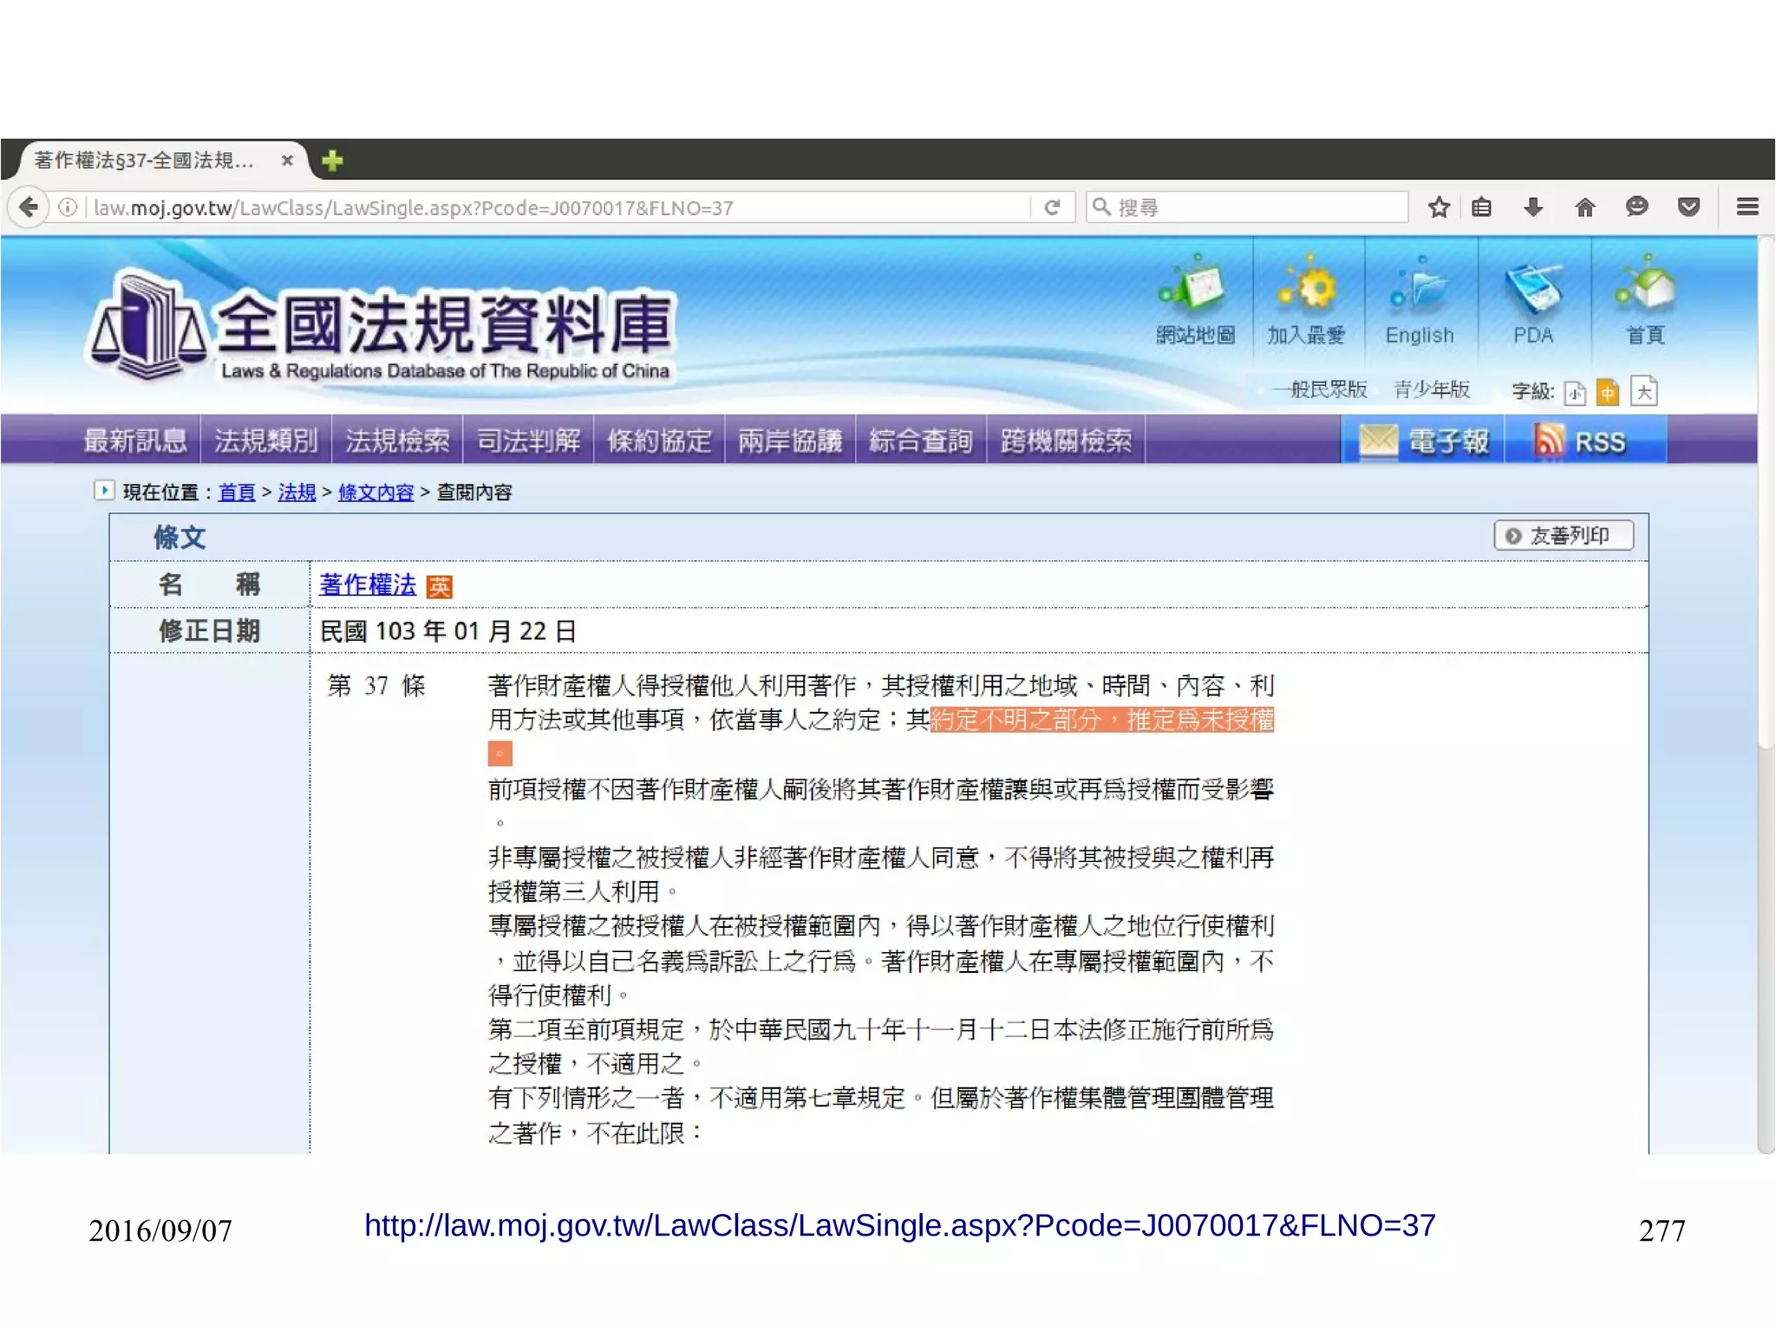The image size is (1776, 1331).
Task: Click the highlighted 約定不明之部分 text
Action: [1015, 720]
